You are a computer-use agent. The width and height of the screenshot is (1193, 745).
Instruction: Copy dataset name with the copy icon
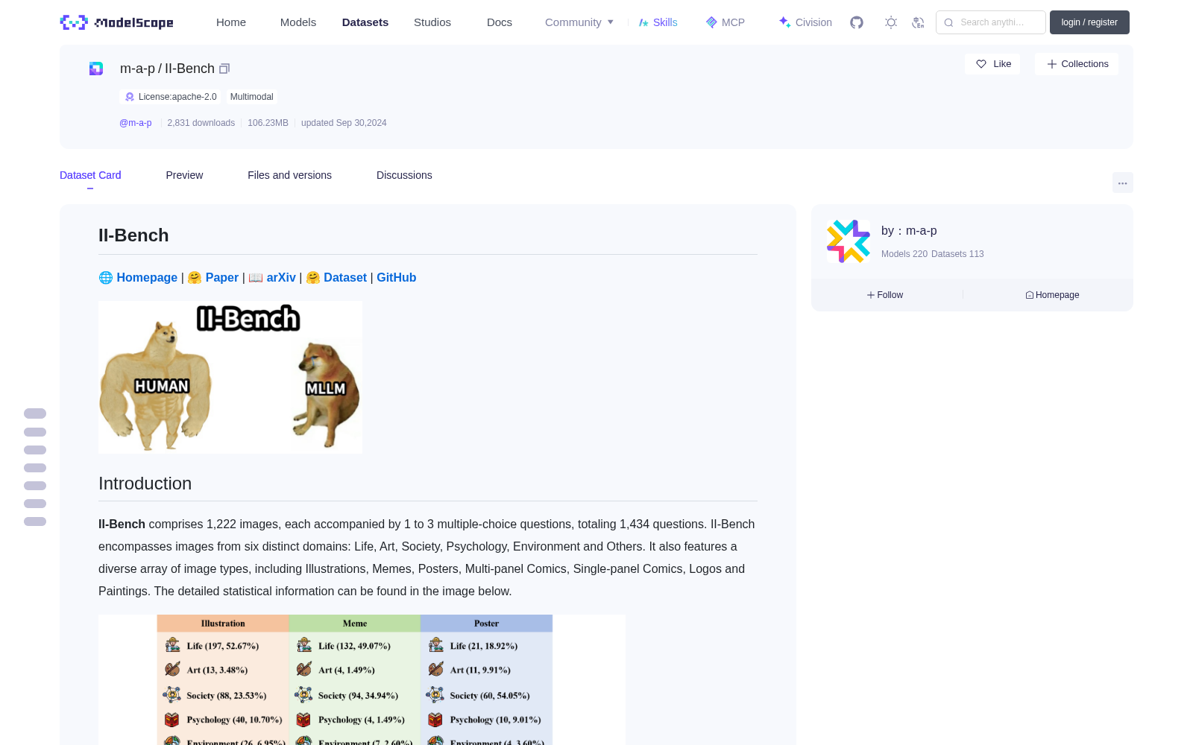(224, 69)
